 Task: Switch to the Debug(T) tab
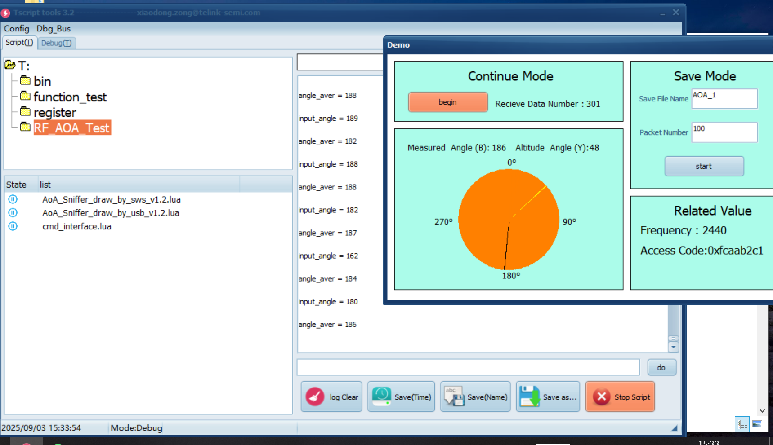(56, 43)
